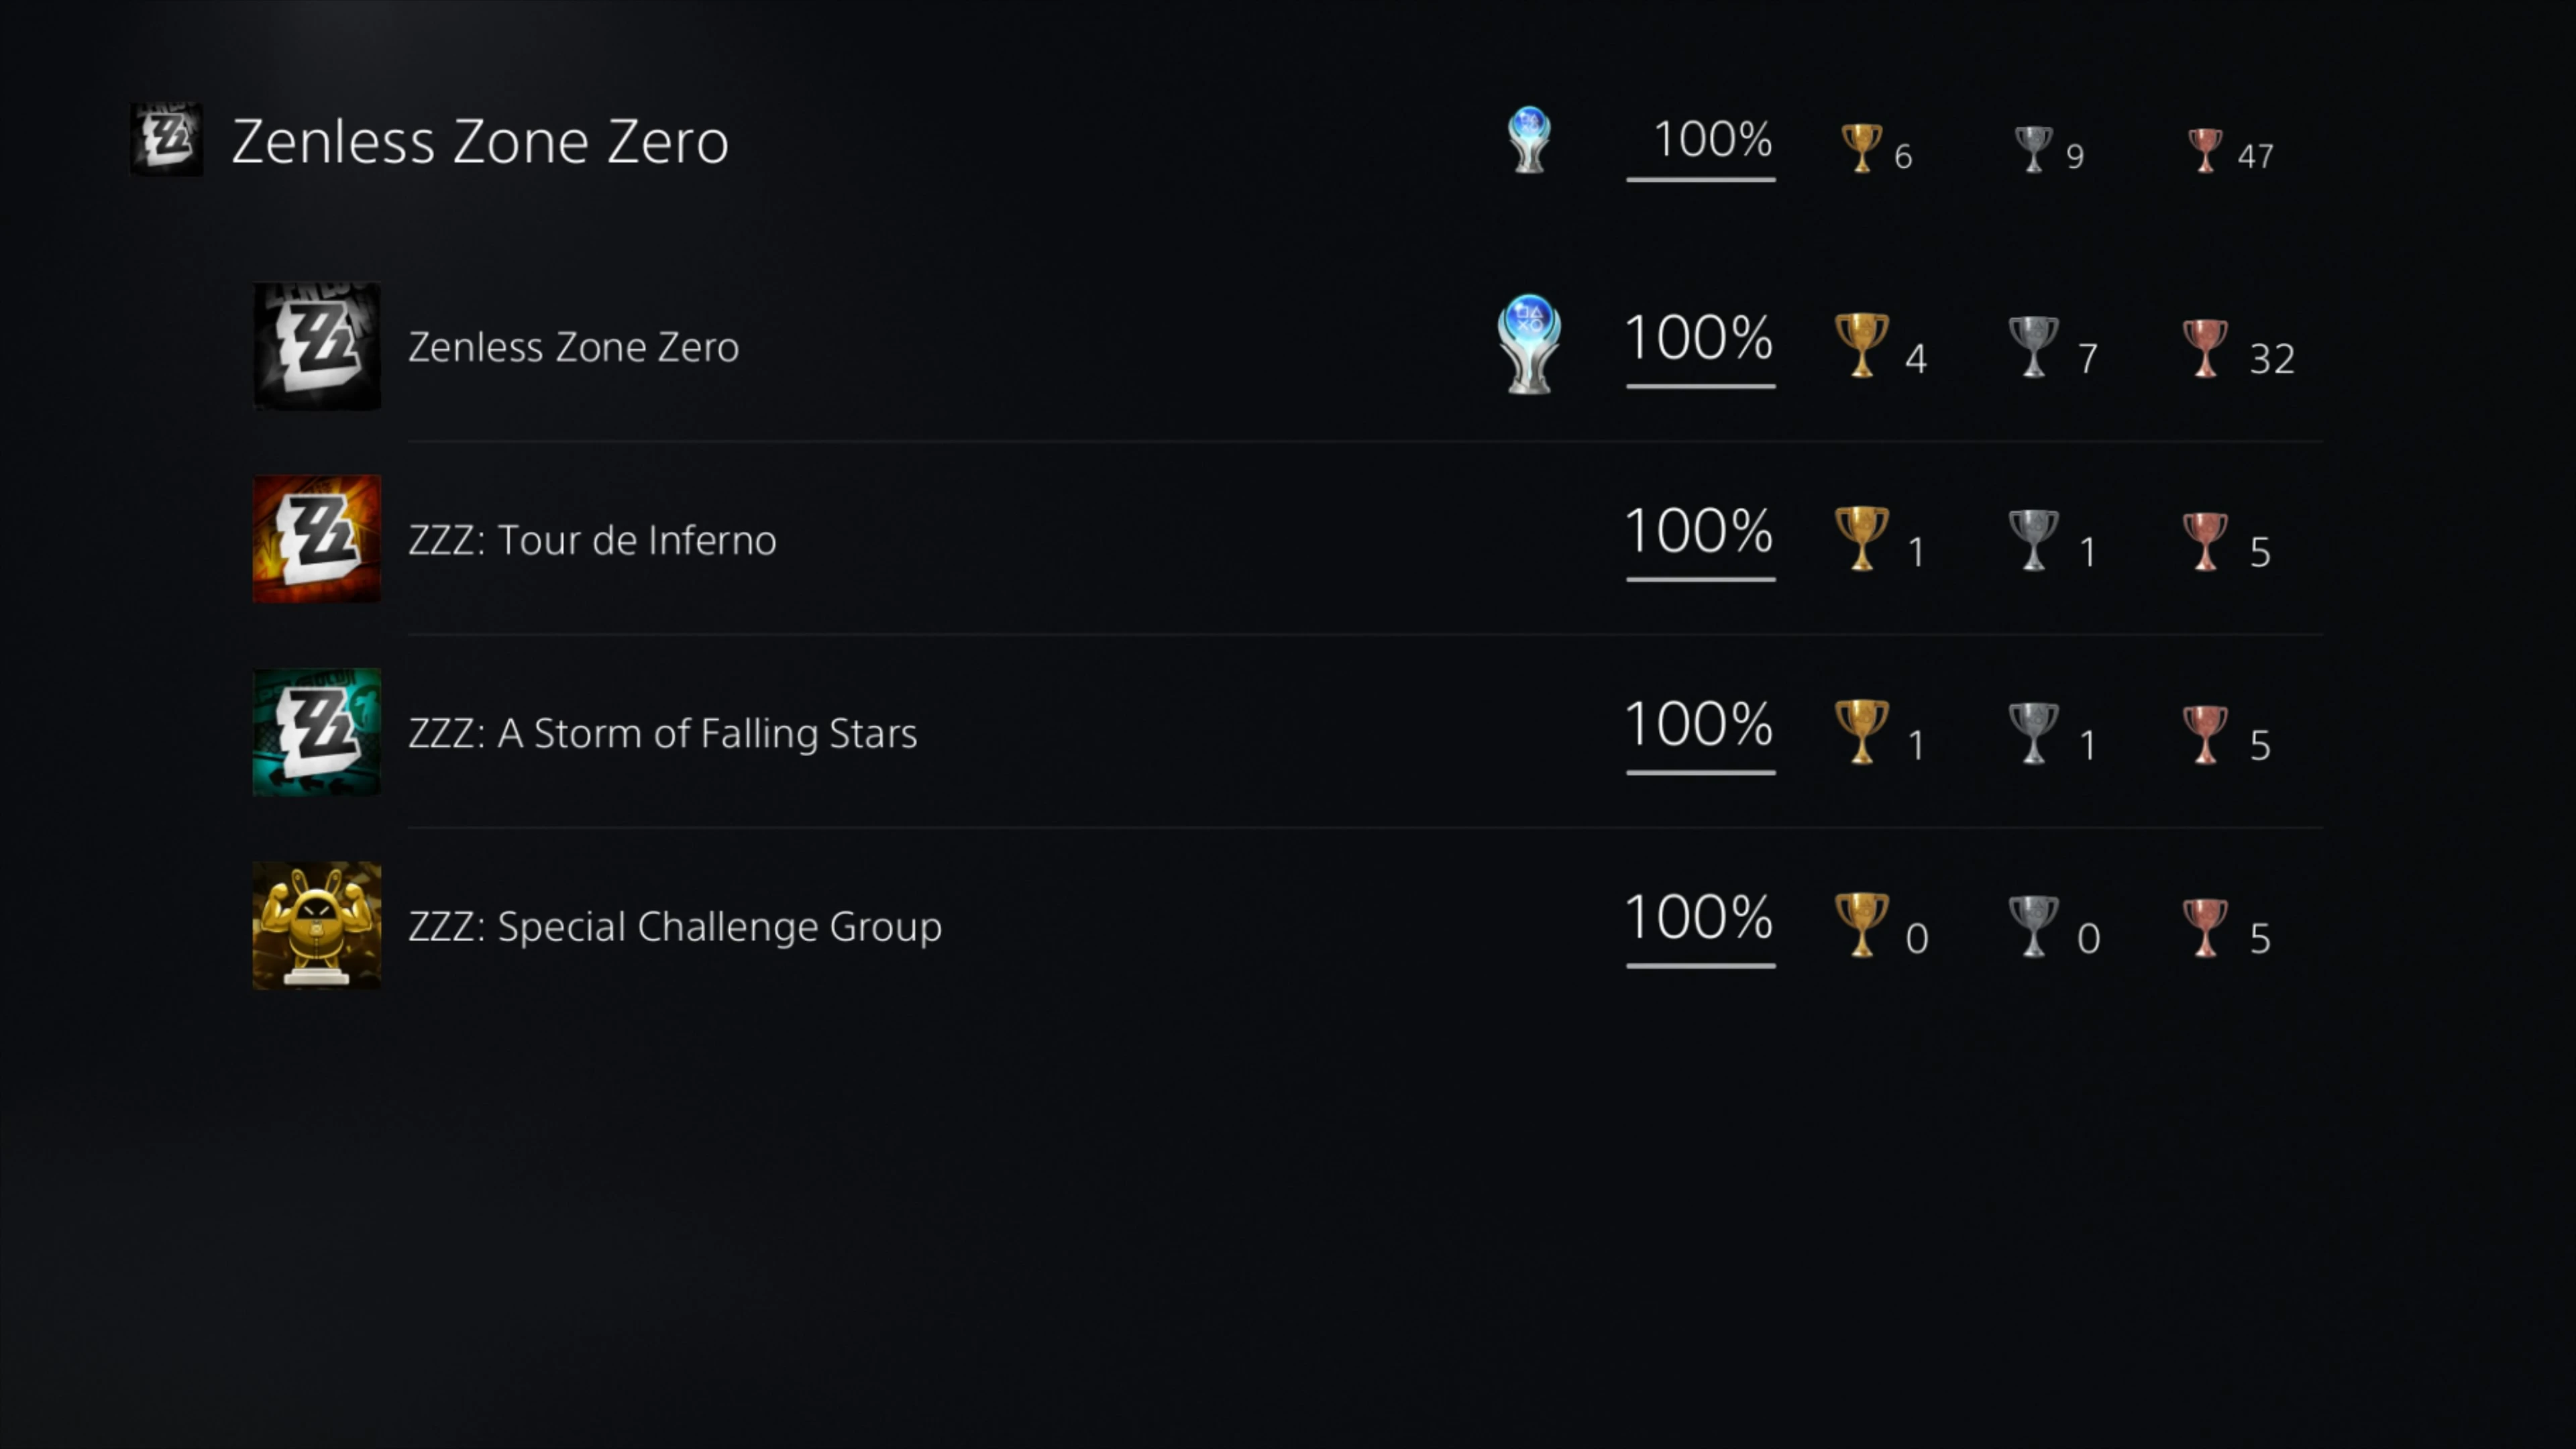Screen dimensions: 2576x1449
Task: Open the ZZZ: Tour de Inferno thumbnail
Action: click(x=316, y=539)
